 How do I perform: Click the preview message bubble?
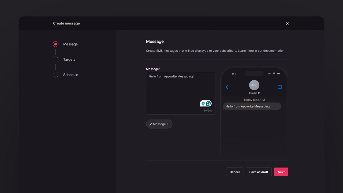tap(252, 106)
